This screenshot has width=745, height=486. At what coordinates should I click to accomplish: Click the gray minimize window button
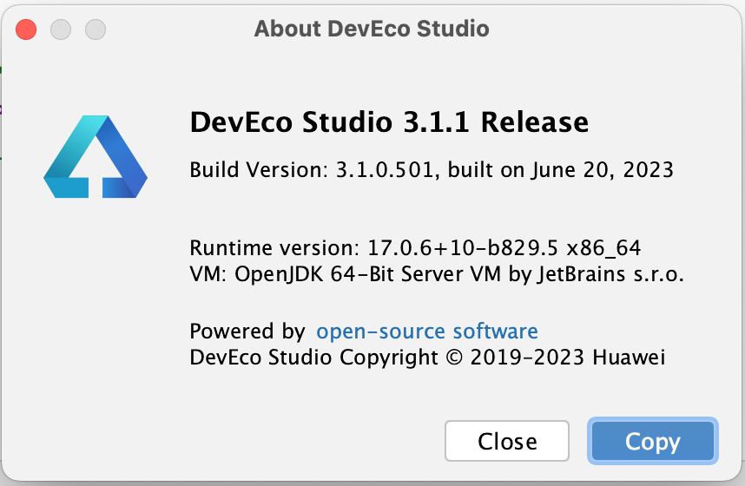click(x=61, y=30)
